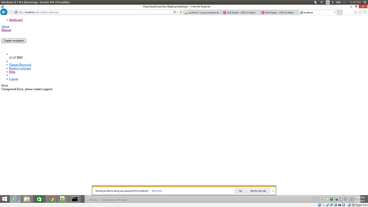Choose Not for this site button
Viewport: 368px width, 207px height.
(x=258, y=191)
